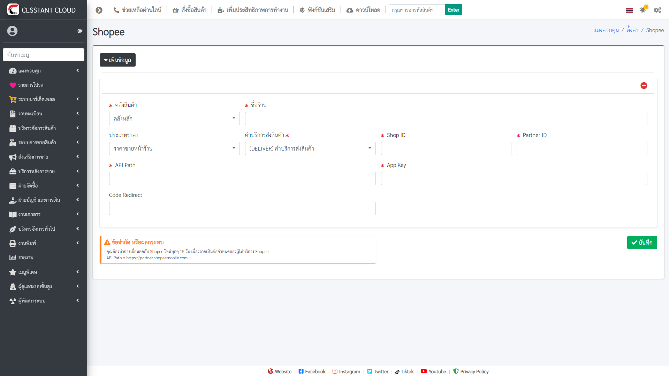669x376 pixels.
Task: Click the App Key input field
Action: click(x=514, y=178)
